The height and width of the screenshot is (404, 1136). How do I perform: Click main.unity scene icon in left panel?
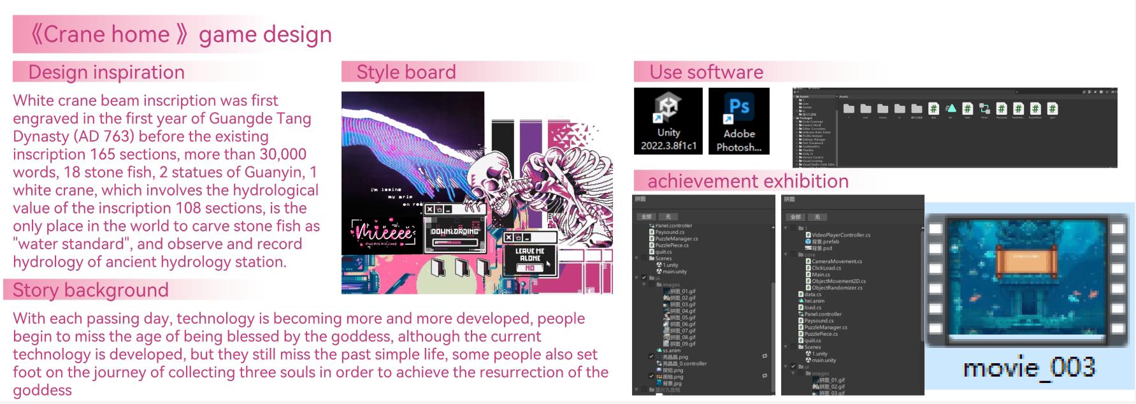(659, 271)
